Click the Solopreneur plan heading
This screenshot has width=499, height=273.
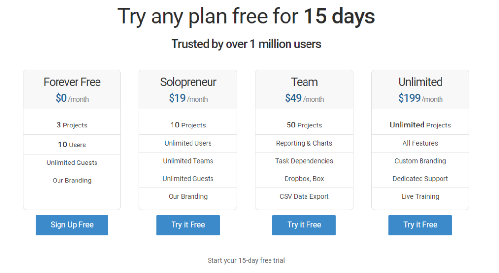[x=188, y=82]
